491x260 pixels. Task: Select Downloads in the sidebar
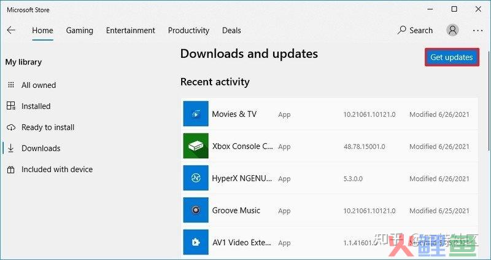(41, 148)
